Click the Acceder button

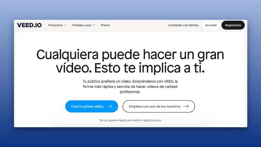click(211, 25)
